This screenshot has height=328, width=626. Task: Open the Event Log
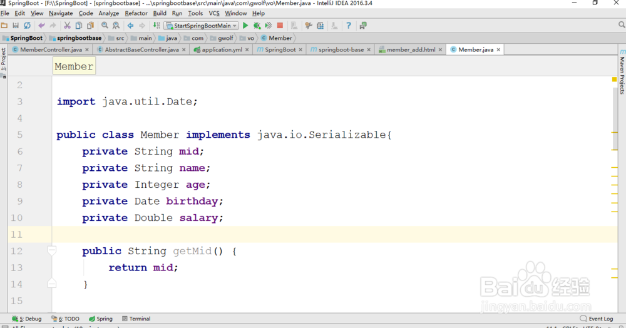[x=597, y=319]
